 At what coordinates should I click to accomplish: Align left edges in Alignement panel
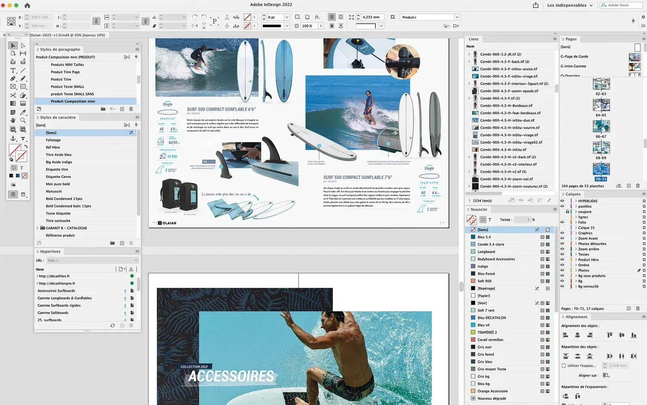click(566, 335)
